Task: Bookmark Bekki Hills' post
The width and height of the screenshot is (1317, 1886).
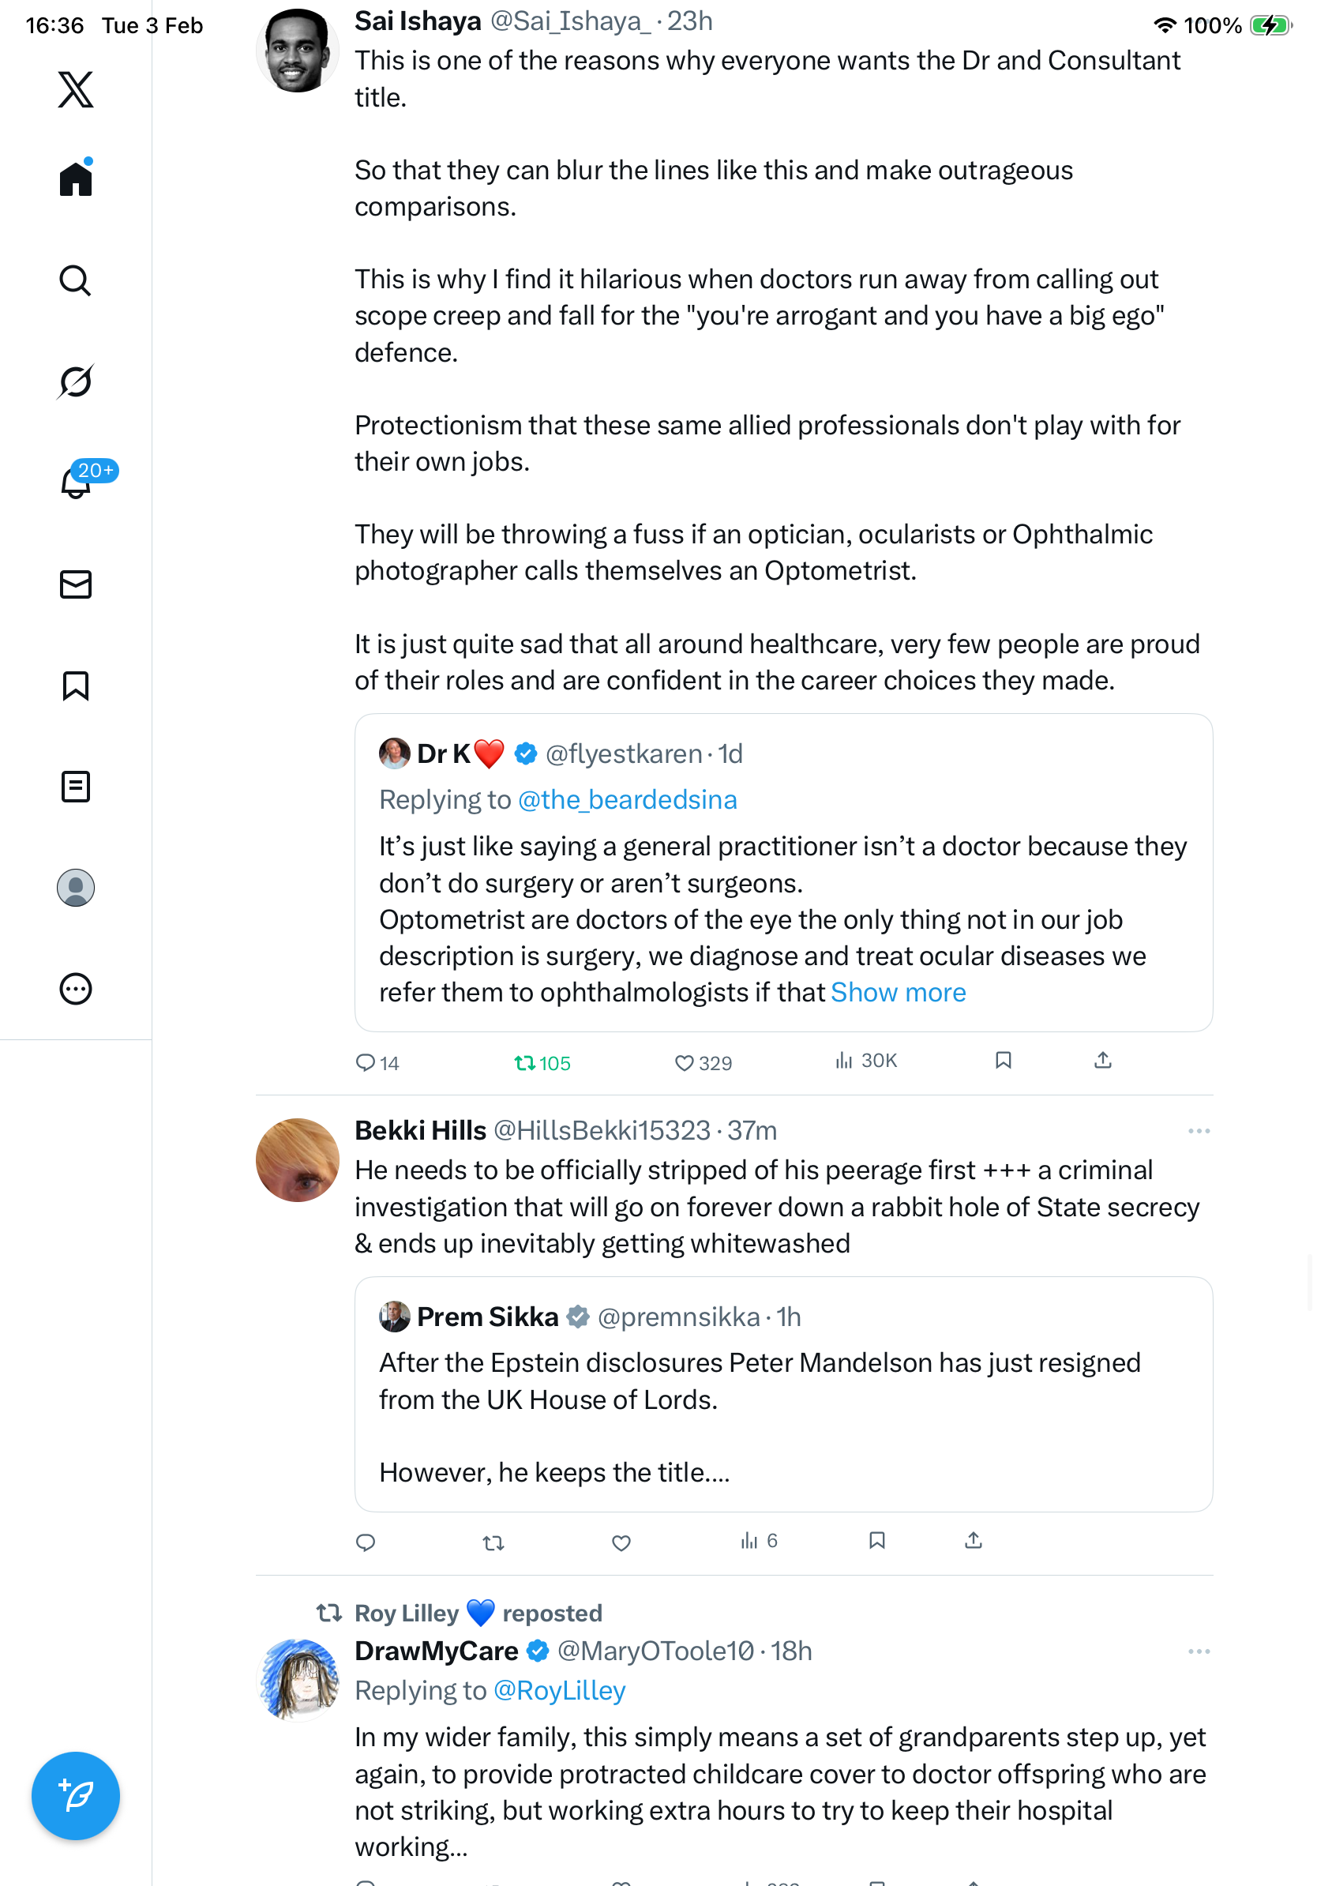Action: coord(877,1540)
